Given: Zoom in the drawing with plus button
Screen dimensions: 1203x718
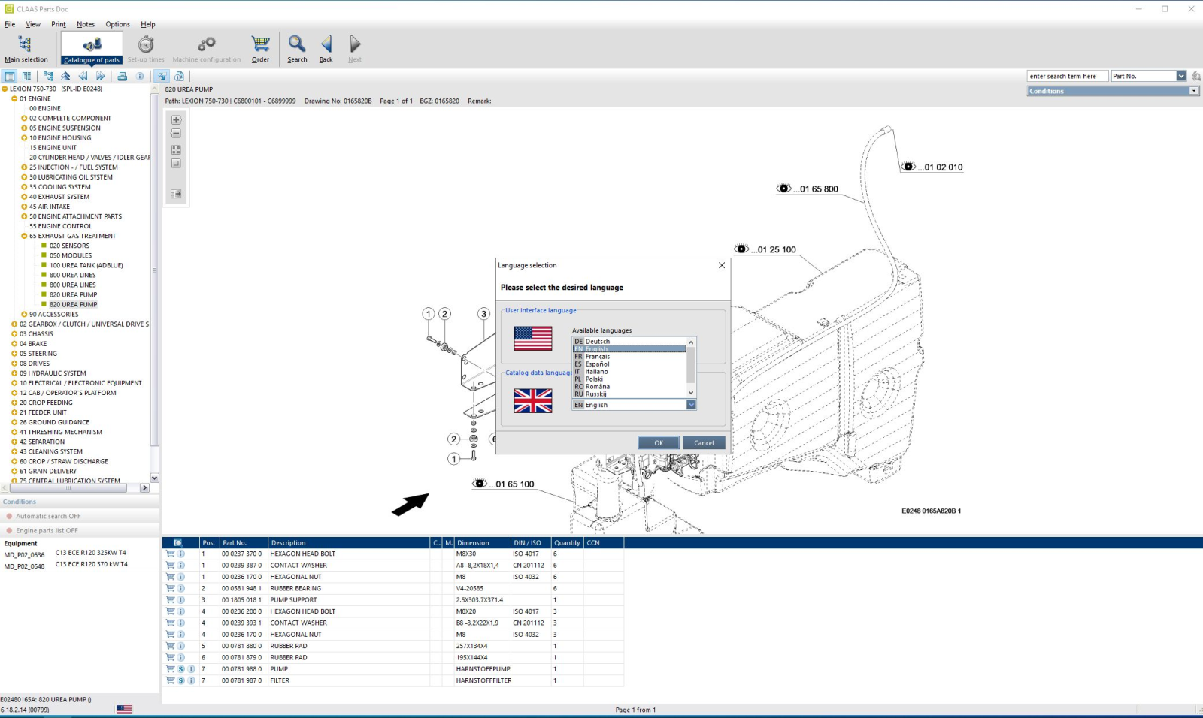Looking at the screenshot, I should click(176, 119).
